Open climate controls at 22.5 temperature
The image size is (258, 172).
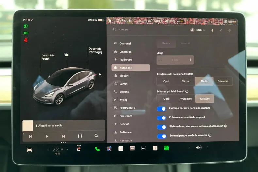(57, 150)
